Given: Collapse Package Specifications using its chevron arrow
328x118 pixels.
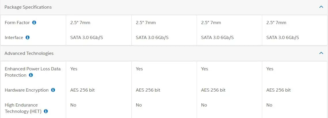Looking at the screenshot, I should (321, 7).
